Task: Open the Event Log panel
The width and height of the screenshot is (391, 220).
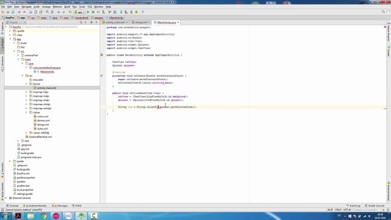Action: (353, 206)
